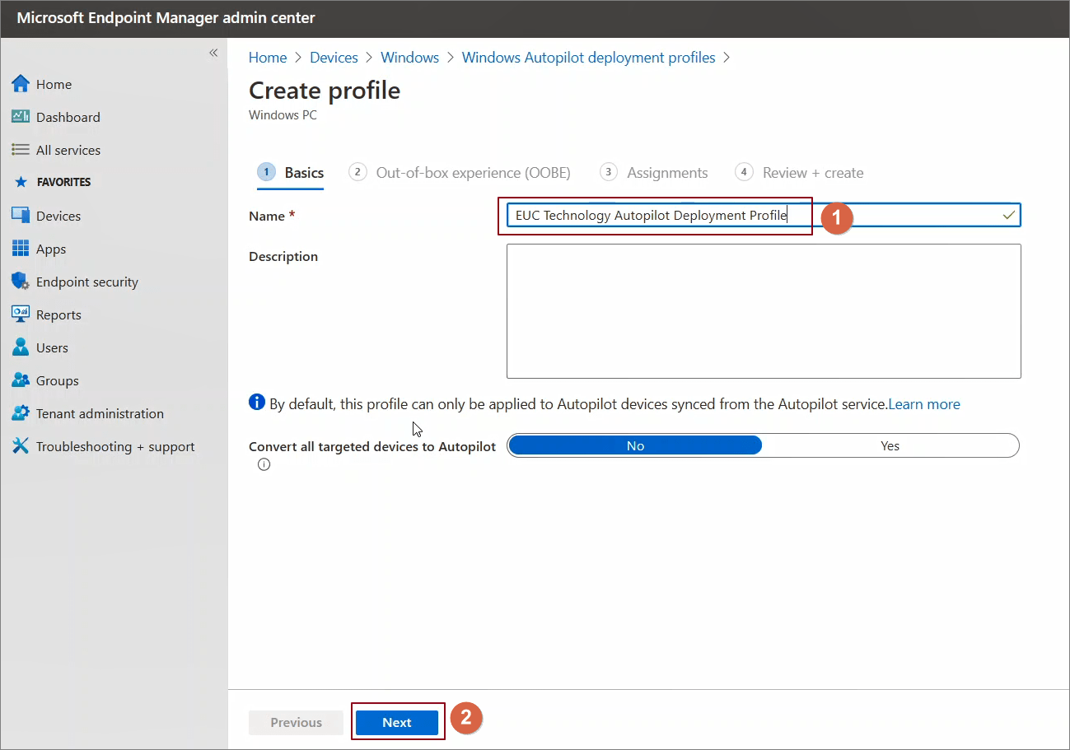Click the Windows PC subtitle text
This screenshot has width=1070, height=750.
tap(283, 115)
